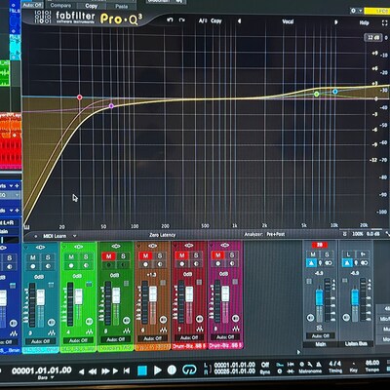Solo the Main channel
The width and height of the screenshot is (390, 390).
(327, 254)
